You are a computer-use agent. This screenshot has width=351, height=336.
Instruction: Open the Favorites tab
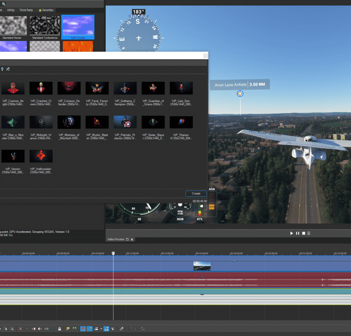click(x=46, y=10)
